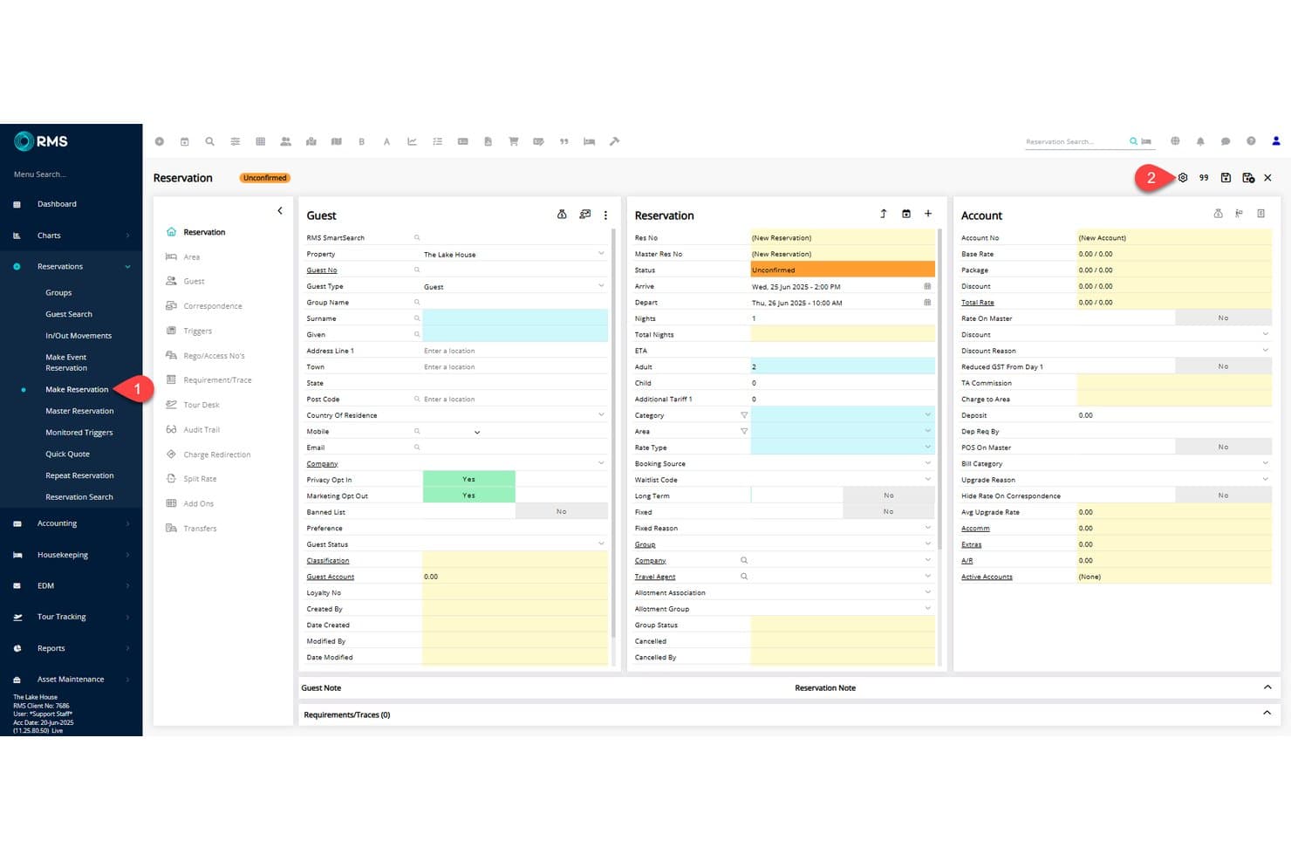
Task: Open the hammer tool icon in the top toolbar
Action: click(x=614, y=141)
